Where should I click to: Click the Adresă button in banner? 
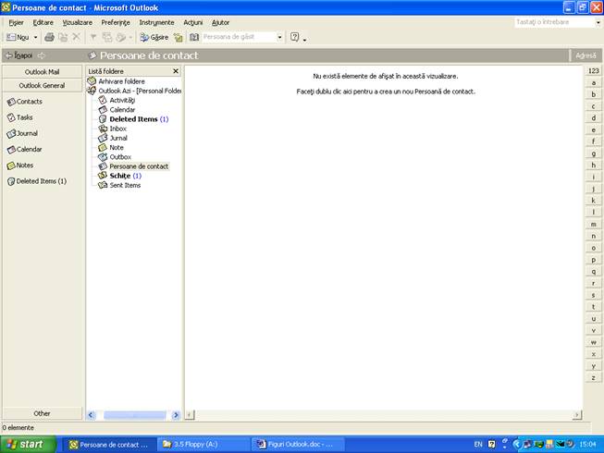(x=586, y=55)
